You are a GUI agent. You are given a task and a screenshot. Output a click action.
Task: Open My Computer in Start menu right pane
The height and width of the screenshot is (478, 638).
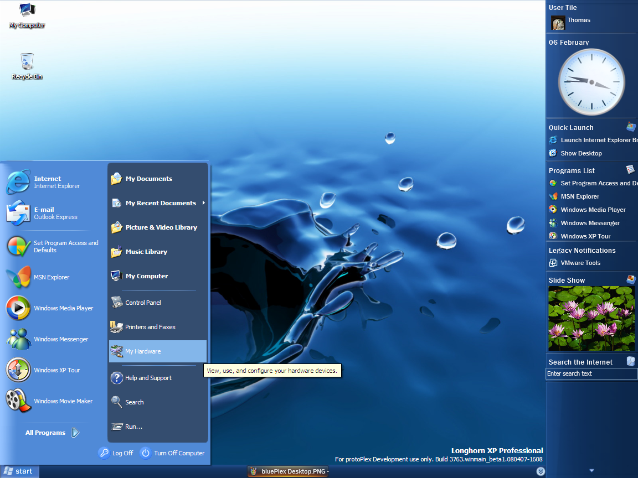pos(158,276)
